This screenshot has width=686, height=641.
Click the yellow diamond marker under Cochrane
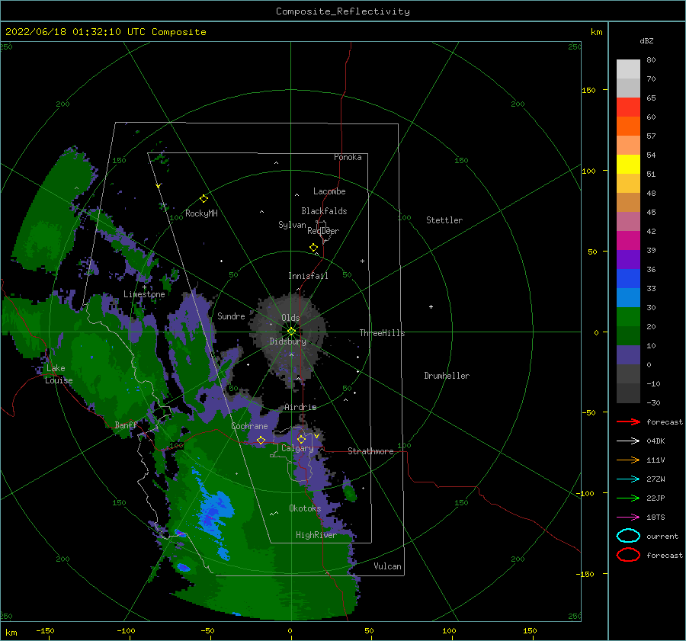point(261,440)
